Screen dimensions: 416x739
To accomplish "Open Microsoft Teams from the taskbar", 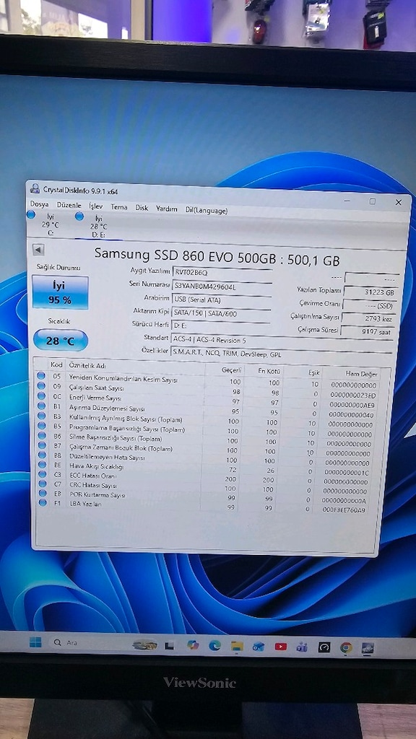I will click(302, 647).
